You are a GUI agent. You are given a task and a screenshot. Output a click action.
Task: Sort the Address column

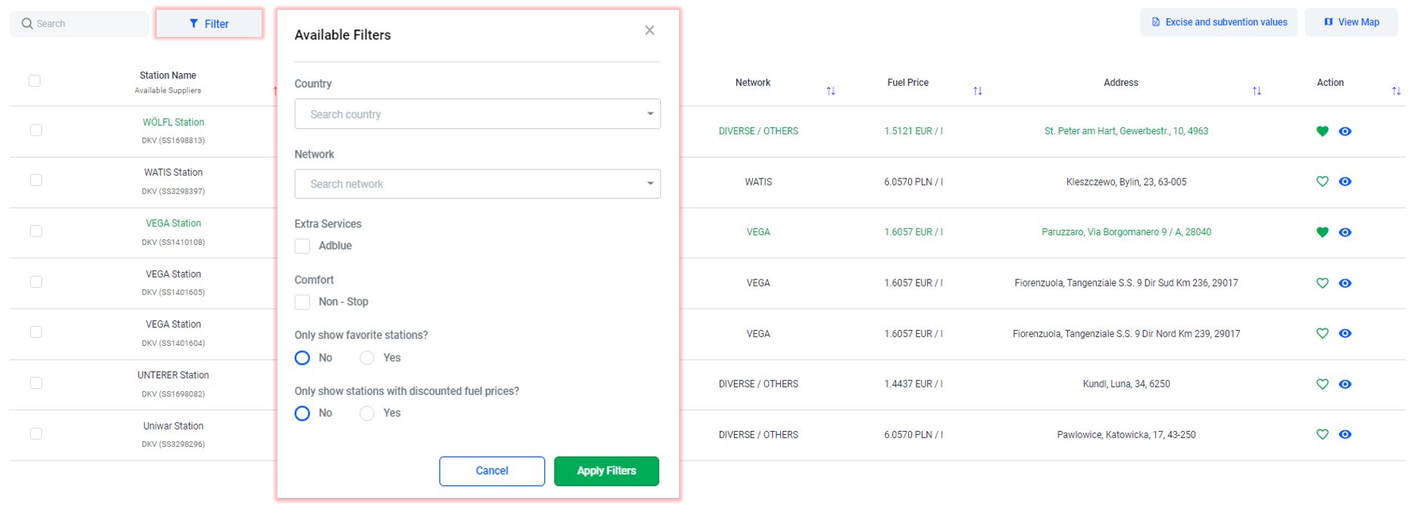[x=1256, y=91]
